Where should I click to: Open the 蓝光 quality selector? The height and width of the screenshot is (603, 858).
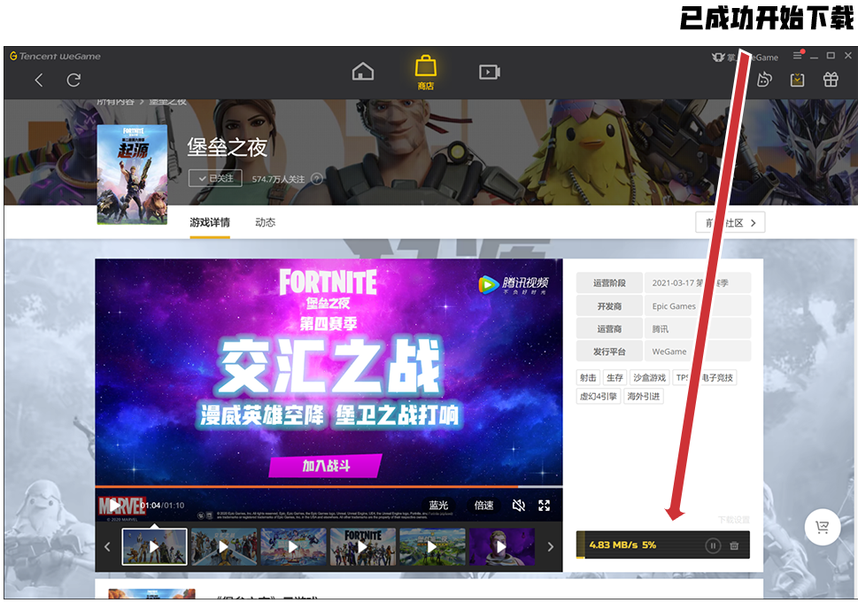(439, 505)
